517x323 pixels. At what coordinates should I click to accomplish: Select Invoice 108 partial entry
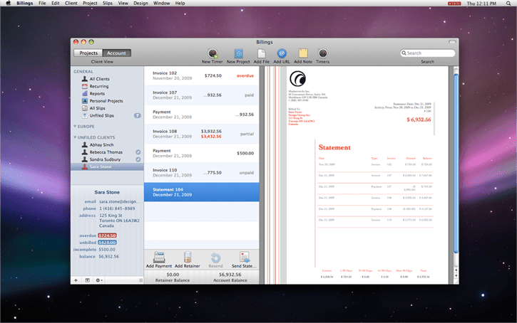coord(202,134)
